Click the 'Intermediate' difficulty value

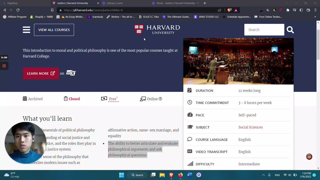coord(249,164)
